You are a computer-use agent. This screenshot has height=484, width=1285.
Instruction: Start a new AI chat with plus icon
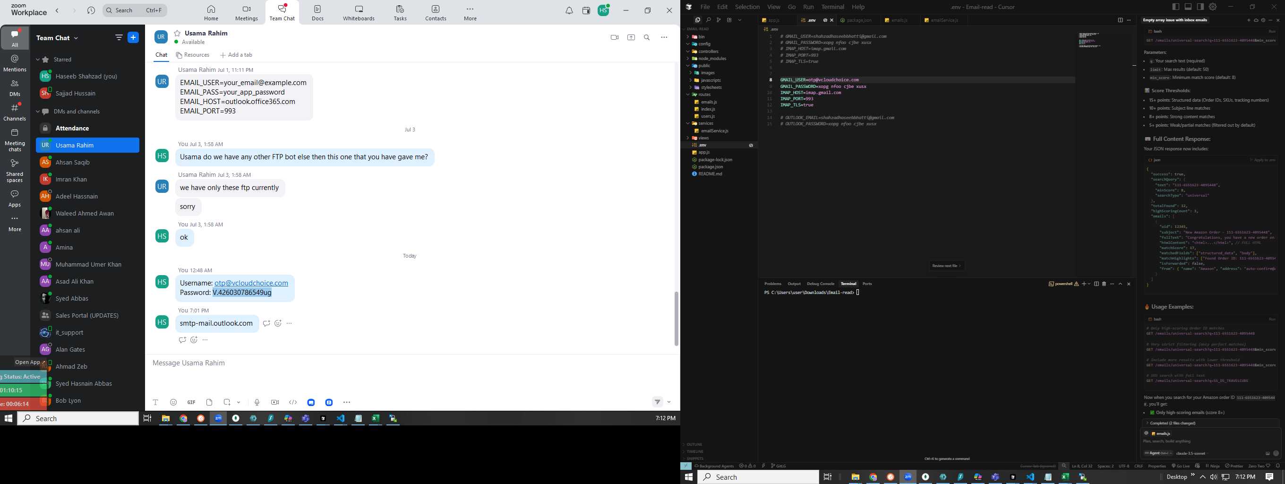coord(1249,20)
